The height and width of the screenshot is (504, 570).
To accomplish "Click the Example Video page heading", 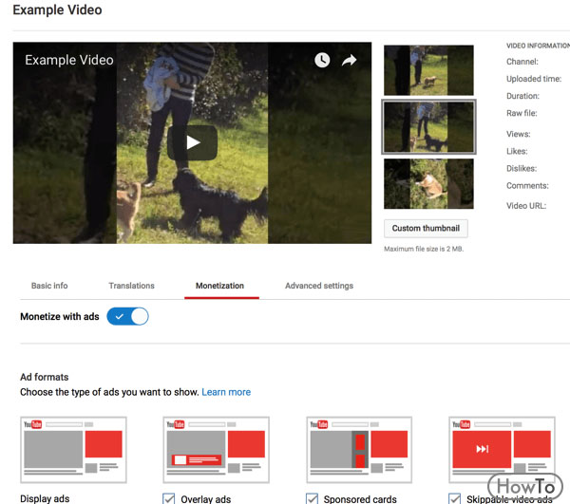I will (x=57, y=9).
